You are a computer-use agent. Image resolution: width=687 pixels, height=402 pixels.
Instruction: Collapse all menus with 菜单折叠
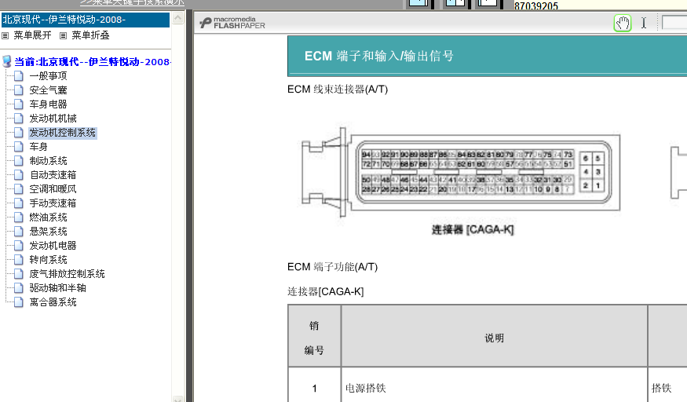pos(91,35)
